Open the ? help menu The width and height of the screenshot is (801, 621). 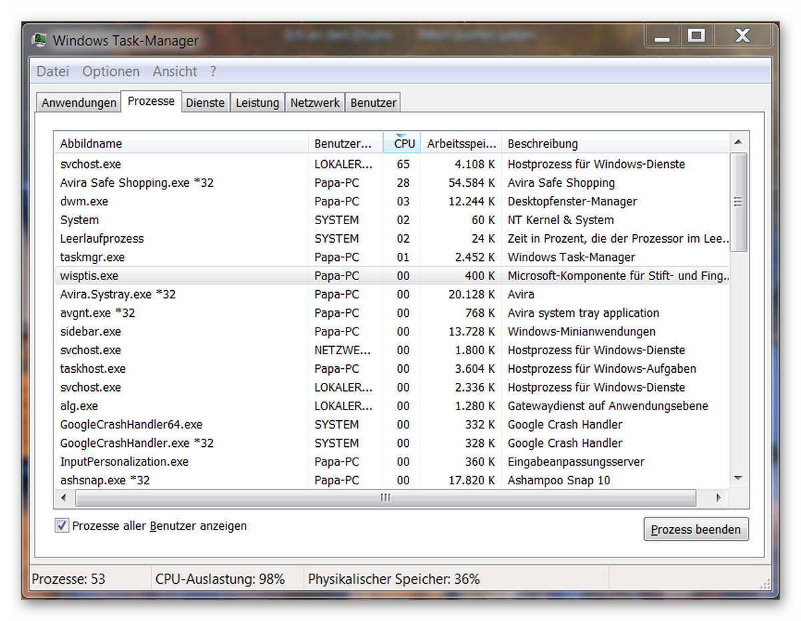[213, 71]
